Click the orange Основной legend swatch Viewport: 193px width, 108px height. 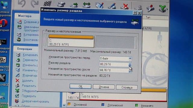(69, 104)
